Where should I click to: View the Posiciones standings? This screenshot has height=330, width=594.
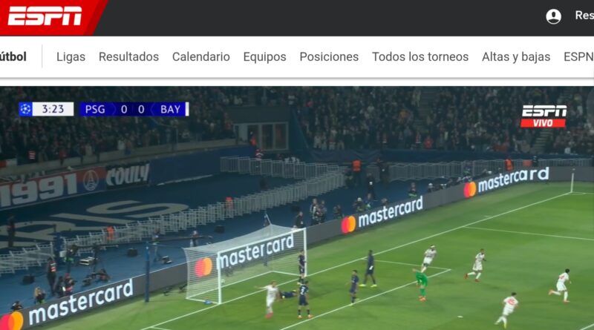(329, 57)
